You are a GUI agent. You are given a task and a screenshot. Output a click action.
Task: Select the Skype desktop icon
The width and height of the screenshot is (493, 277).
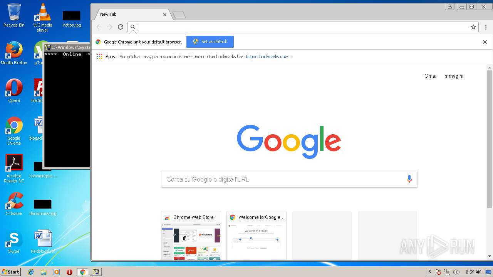(x=14, y=242)
